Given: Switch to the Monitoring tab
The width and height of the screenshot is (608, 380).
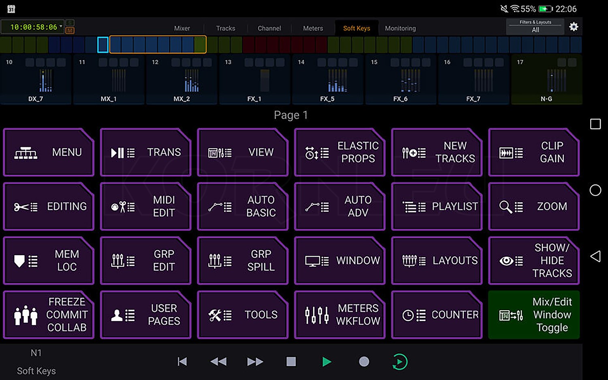Looking at the screenshot, I should tap(400, 28).
